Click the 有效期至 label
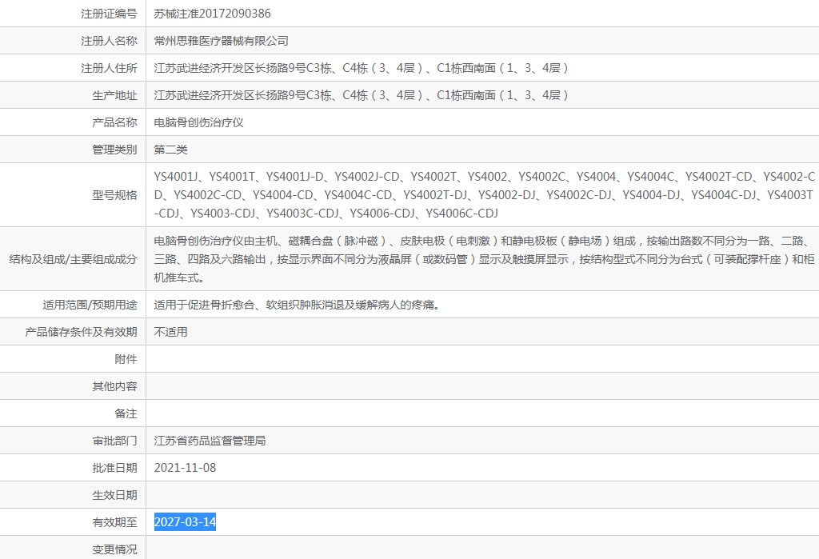This screenshot has width=819, height=559. (x=114, y=522)
